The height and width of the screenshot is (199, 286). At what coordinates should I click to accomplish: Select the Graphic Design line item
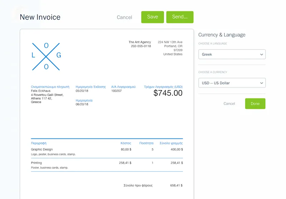(42, 149)
